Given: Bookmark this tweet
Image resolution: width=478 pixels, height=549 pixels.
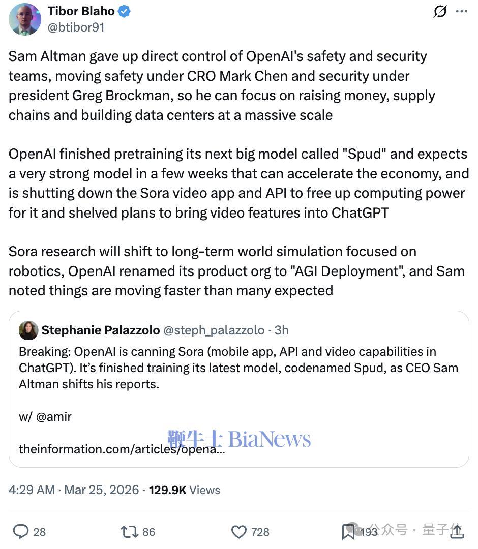Looking at the screenshot, I should [348, 532].
